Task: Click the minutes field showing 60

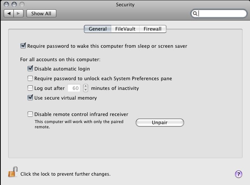Action: point(74,88)
